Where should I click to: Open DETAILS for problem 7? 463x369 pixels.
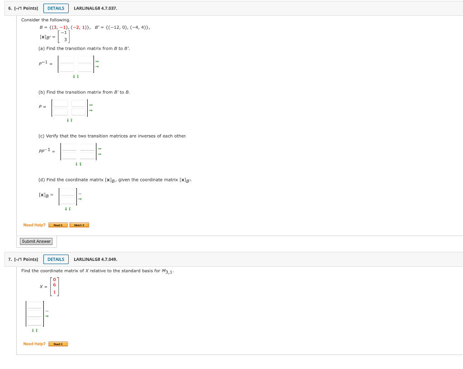(56, 259)
